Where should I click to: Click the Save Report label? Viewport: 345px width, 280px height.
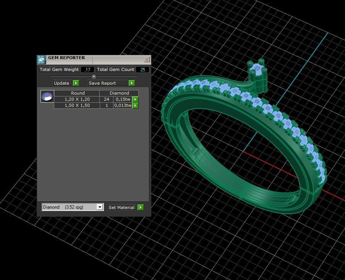click(x=108, y=83)
